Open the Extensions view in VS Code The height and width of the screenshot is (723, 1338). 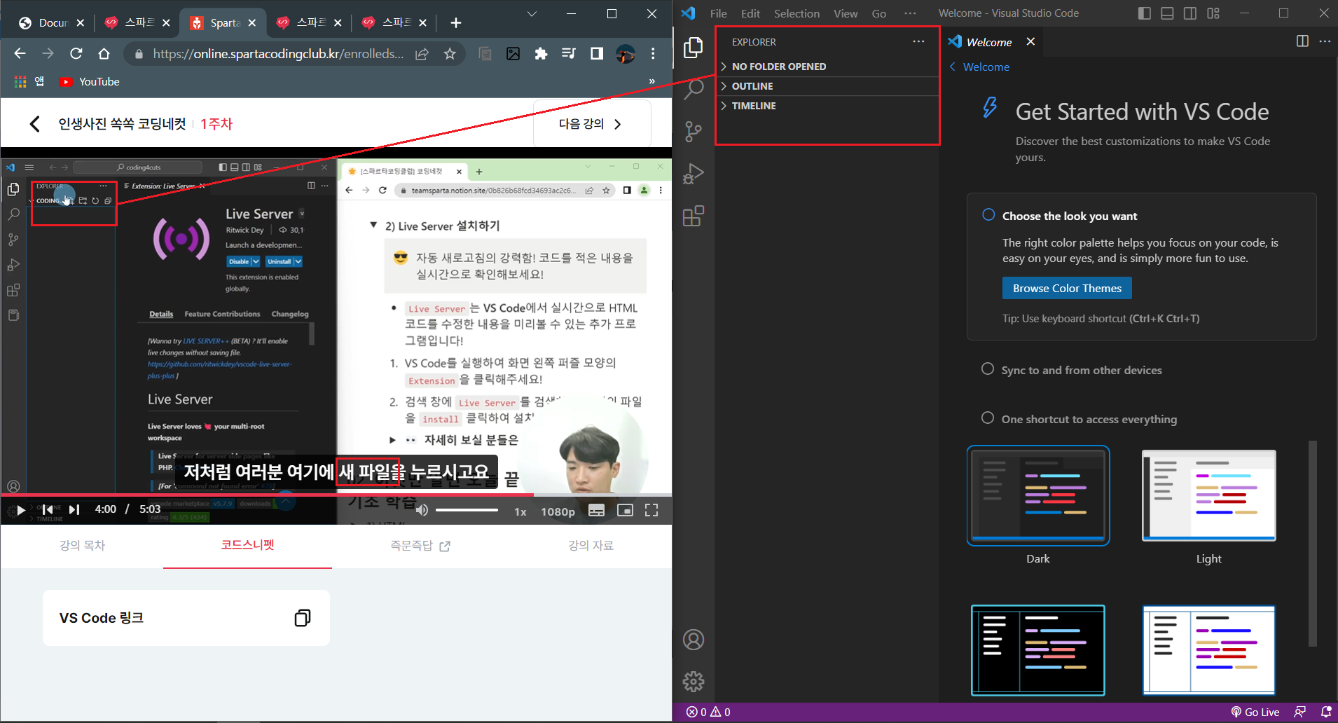[x=693, y=216]
